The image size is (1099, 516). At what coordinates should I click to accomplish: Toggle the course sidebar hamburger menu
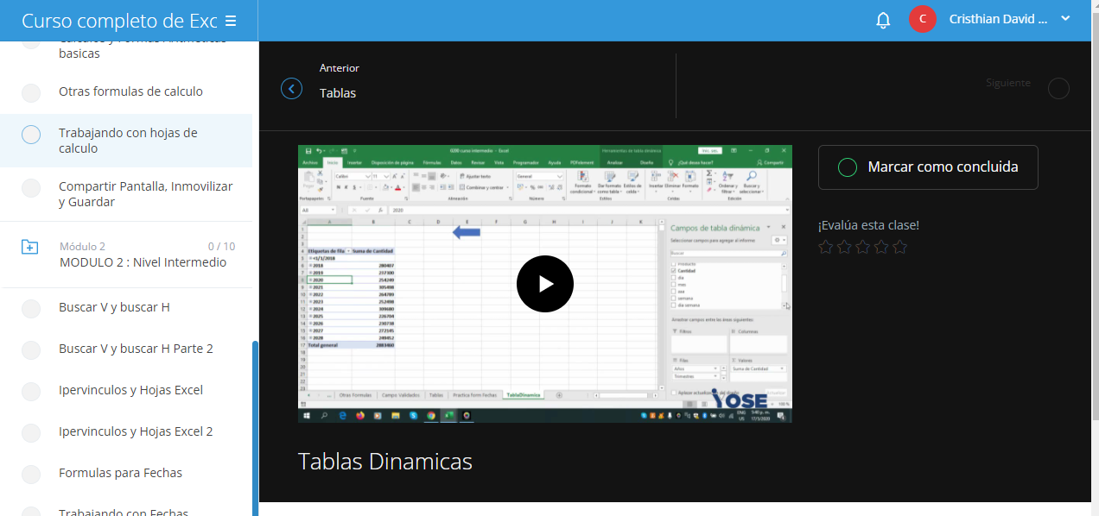(231, 21)
